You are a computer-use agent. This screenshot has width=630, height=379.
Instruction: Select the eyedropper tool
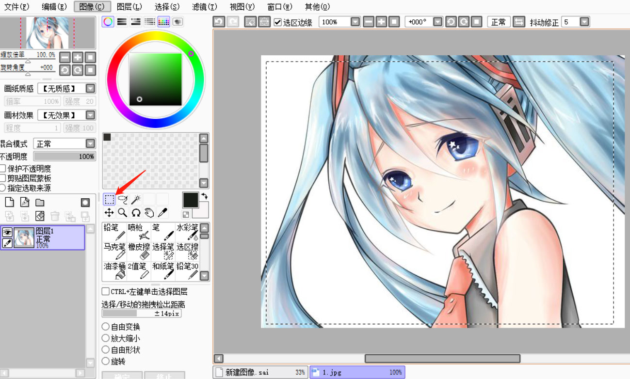[162, 212]
